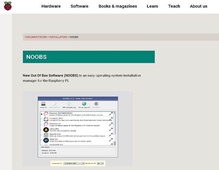Click the Lakka_RPi2 round logo
This screenshot has height=170, width=219.
(x=46, y=130)
